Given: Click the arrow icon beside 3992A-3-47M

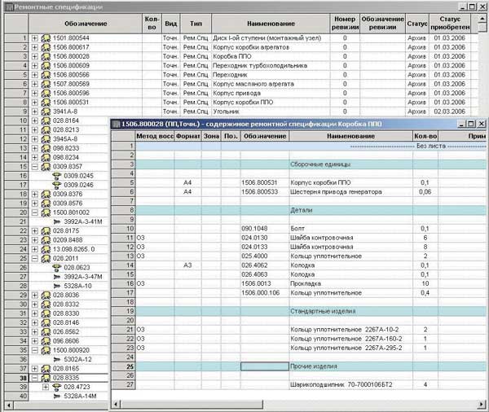Looking at the screenshot, I should [57, 277].
